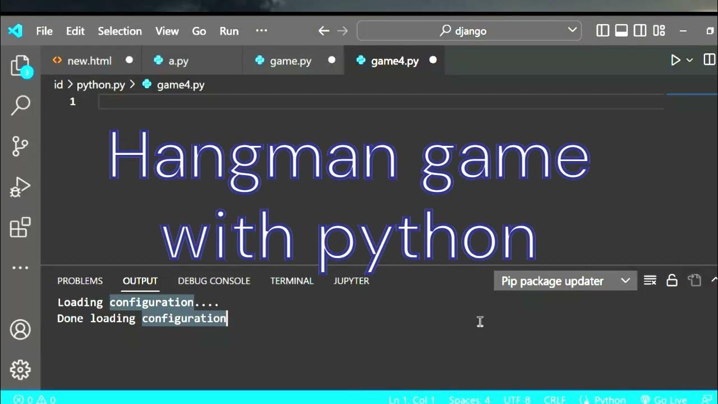718x404 pixels.
Task: Open the Run menu
Action: [229, 31]
